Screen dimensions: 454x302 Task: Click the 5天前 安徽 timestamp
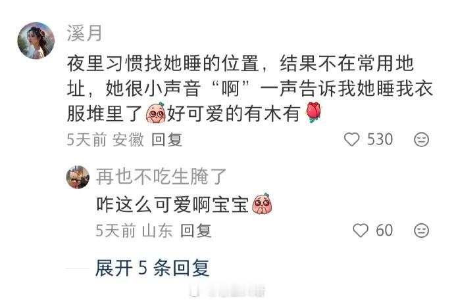pyautogui.click(x=105, y=140)
